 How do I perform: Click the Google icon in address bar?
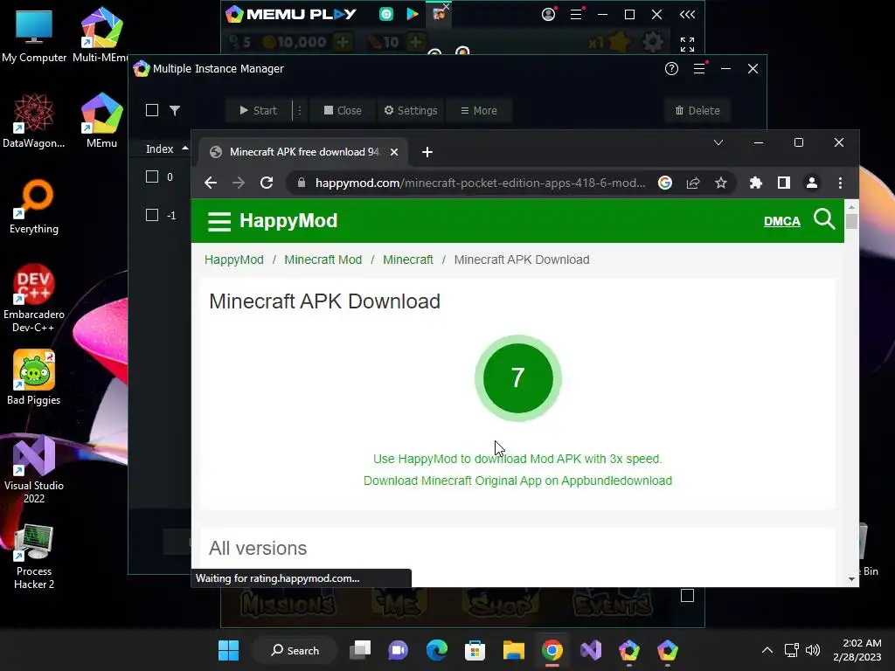(665, 183)
